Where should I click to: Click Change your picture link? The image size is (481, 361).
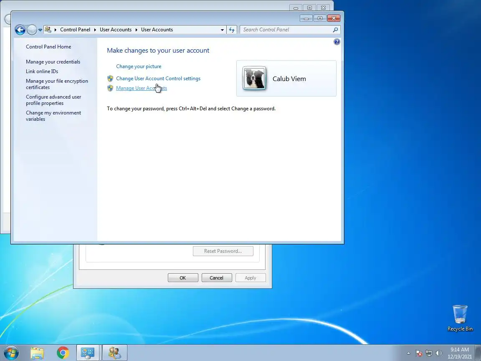pyautogui.click(x=139, y=66)
